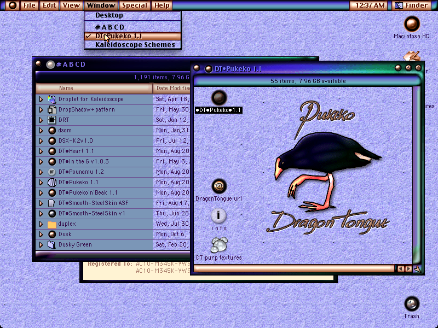The image size is (438, 328).
Task: Select the DT•Pounamu 1.2 icon
Action: pyautogui.click(x=51, y=172)
